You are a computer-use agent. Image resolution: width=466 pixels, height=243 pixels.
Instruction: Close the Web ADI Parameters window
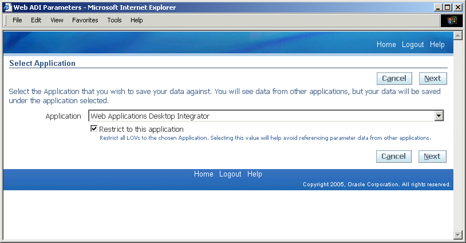(x=457, y=7)
